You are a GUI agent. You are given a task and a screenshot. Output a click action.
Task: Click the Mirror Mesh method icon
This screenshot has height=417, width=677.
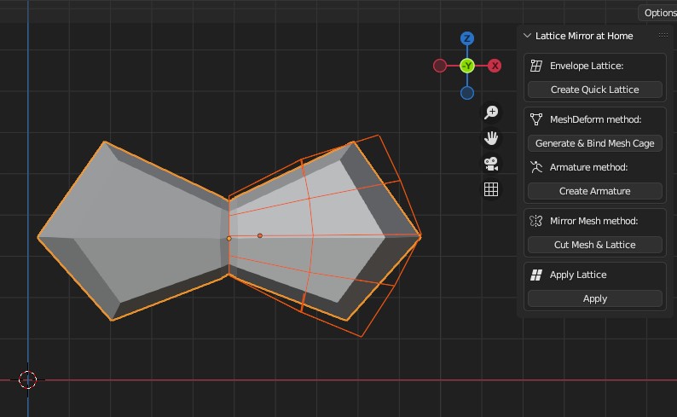tap(535, 221)
